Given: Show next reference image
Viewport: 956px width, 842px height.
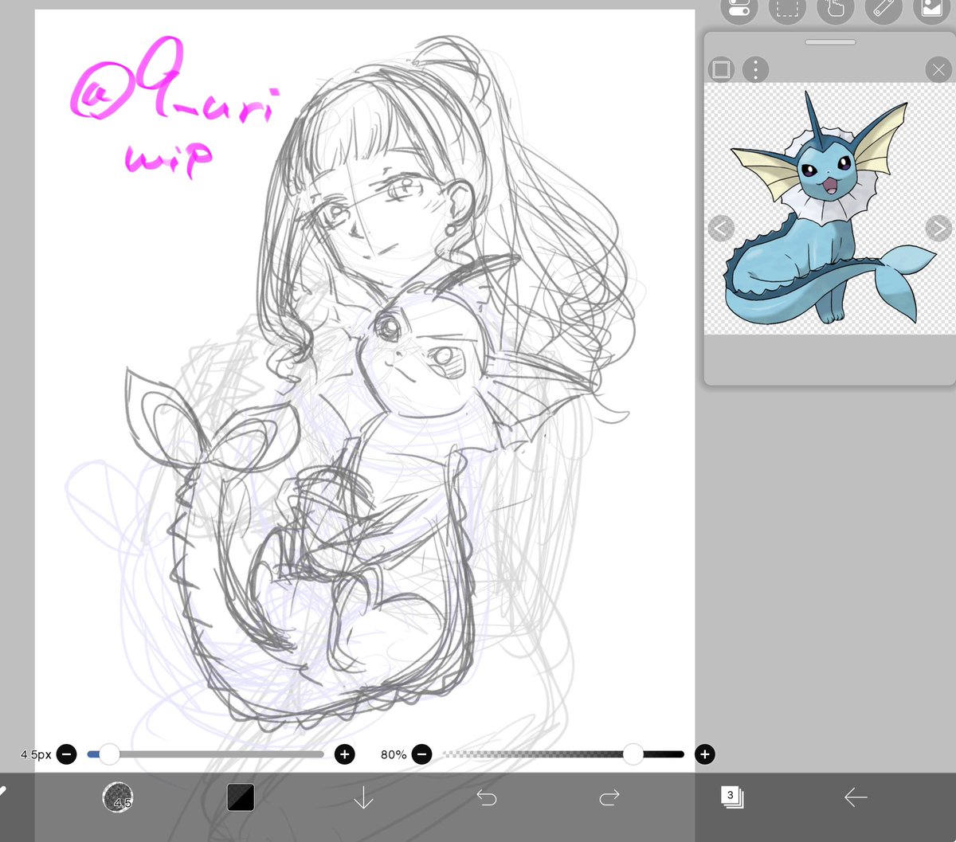Looking at the screenshot, I should click(x=938, y=229).
